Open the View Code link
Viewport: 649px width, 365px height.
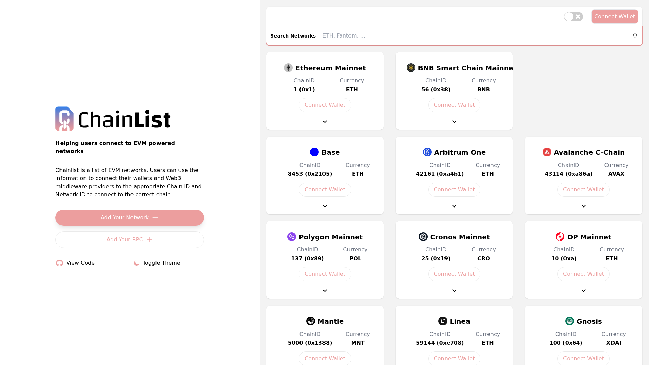75,263
